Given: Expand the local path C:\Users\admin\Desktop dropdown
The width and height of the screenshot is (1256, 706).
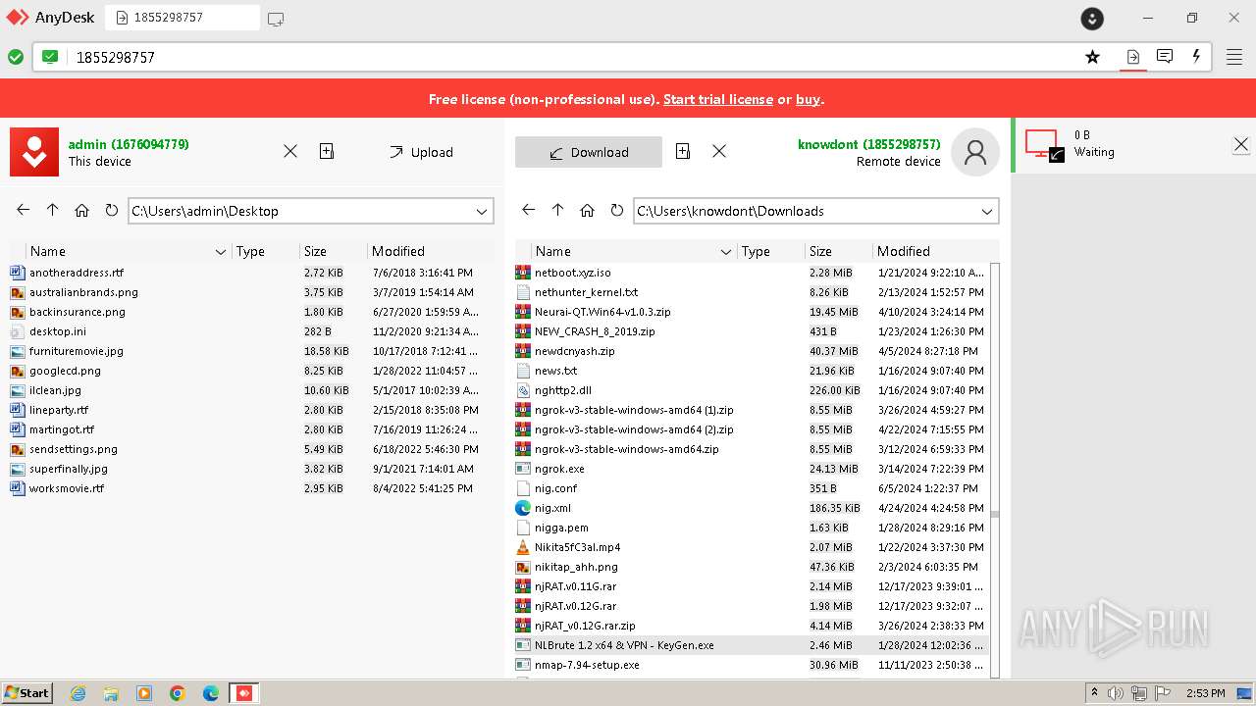Looking at the screenshot, I should pyautogui.click(x=482, y=211).
